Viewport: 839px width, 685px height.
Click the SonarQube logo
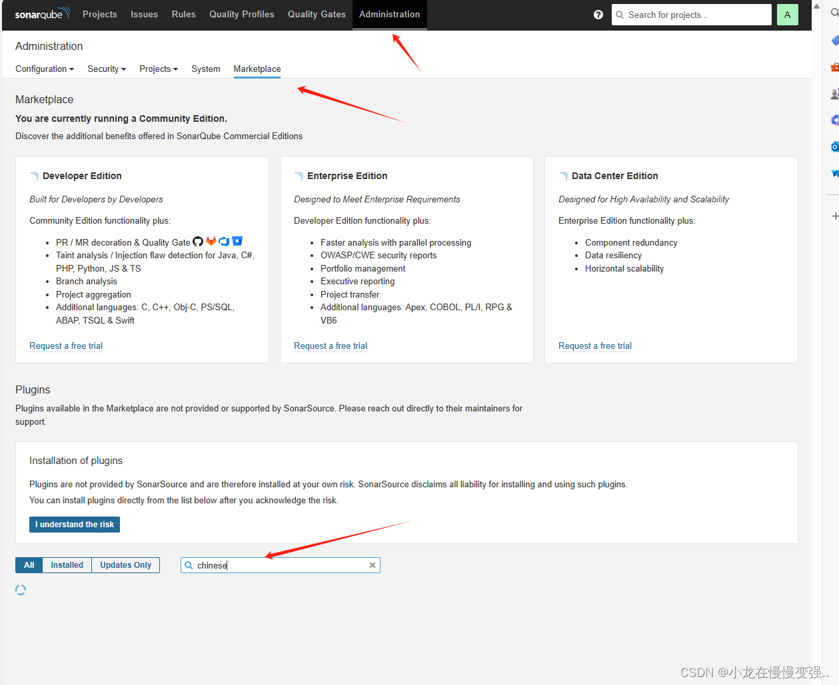pyautogui.click(x=43, y=14)
